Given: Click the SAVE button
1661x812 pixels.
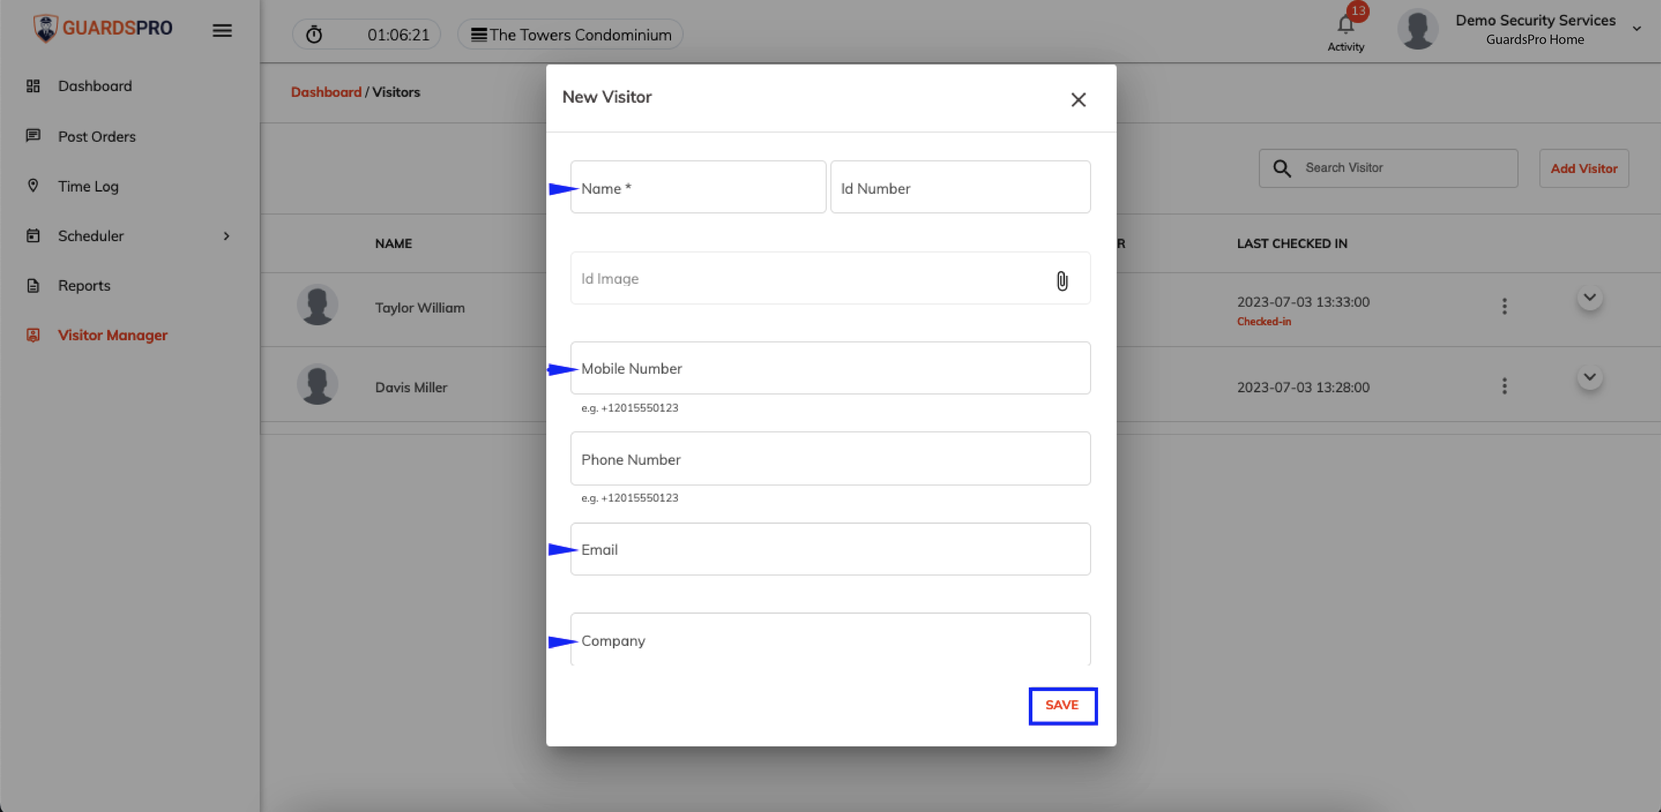Looking at the screenshot, I should coord(1063,706).
